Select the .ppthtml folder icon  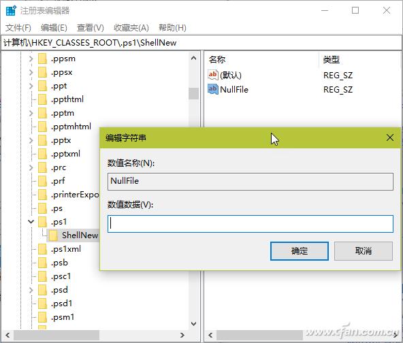(x=42, y=99)
